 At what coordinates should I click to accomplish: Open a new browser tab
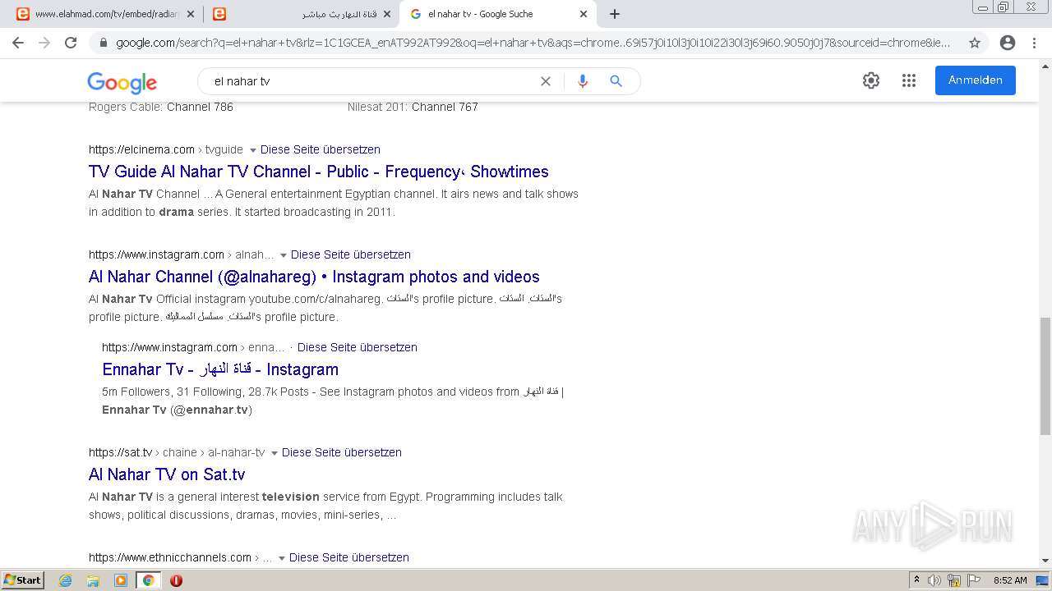[x=615, y=14]
